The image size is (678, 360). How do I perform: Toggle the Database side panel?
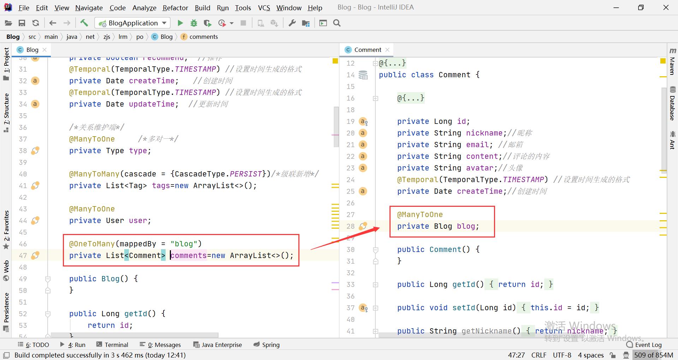pos(672,103)
